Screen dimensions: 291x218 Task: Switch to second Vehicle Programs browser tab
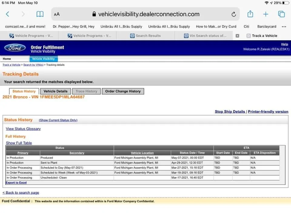coord(87,36)
